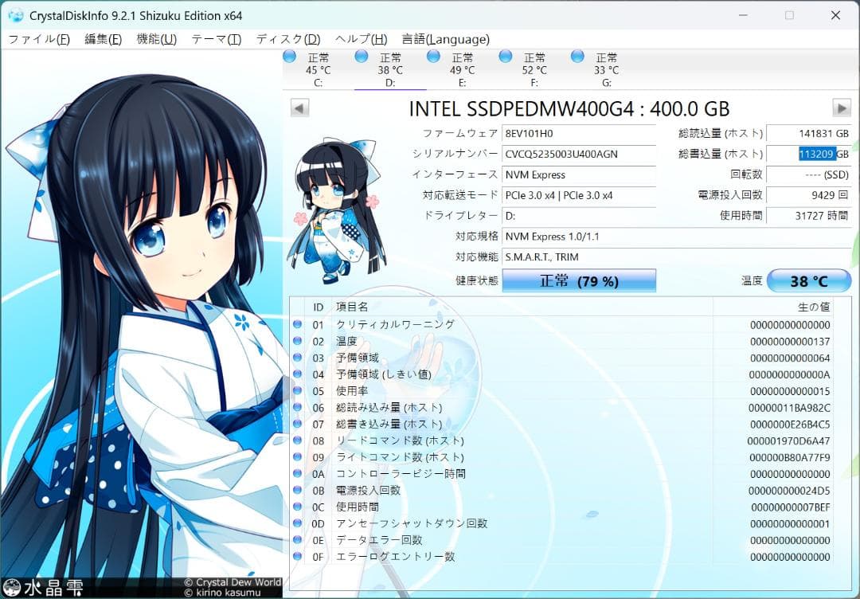Click the CrystalDiskInfo icon in the title bar
860x599 pixels.
(16, 15)
